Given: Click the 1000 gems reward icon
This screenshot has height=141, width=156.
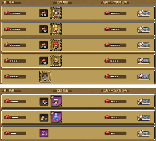Looking at the screenshot, I should [x=44, y=101].
